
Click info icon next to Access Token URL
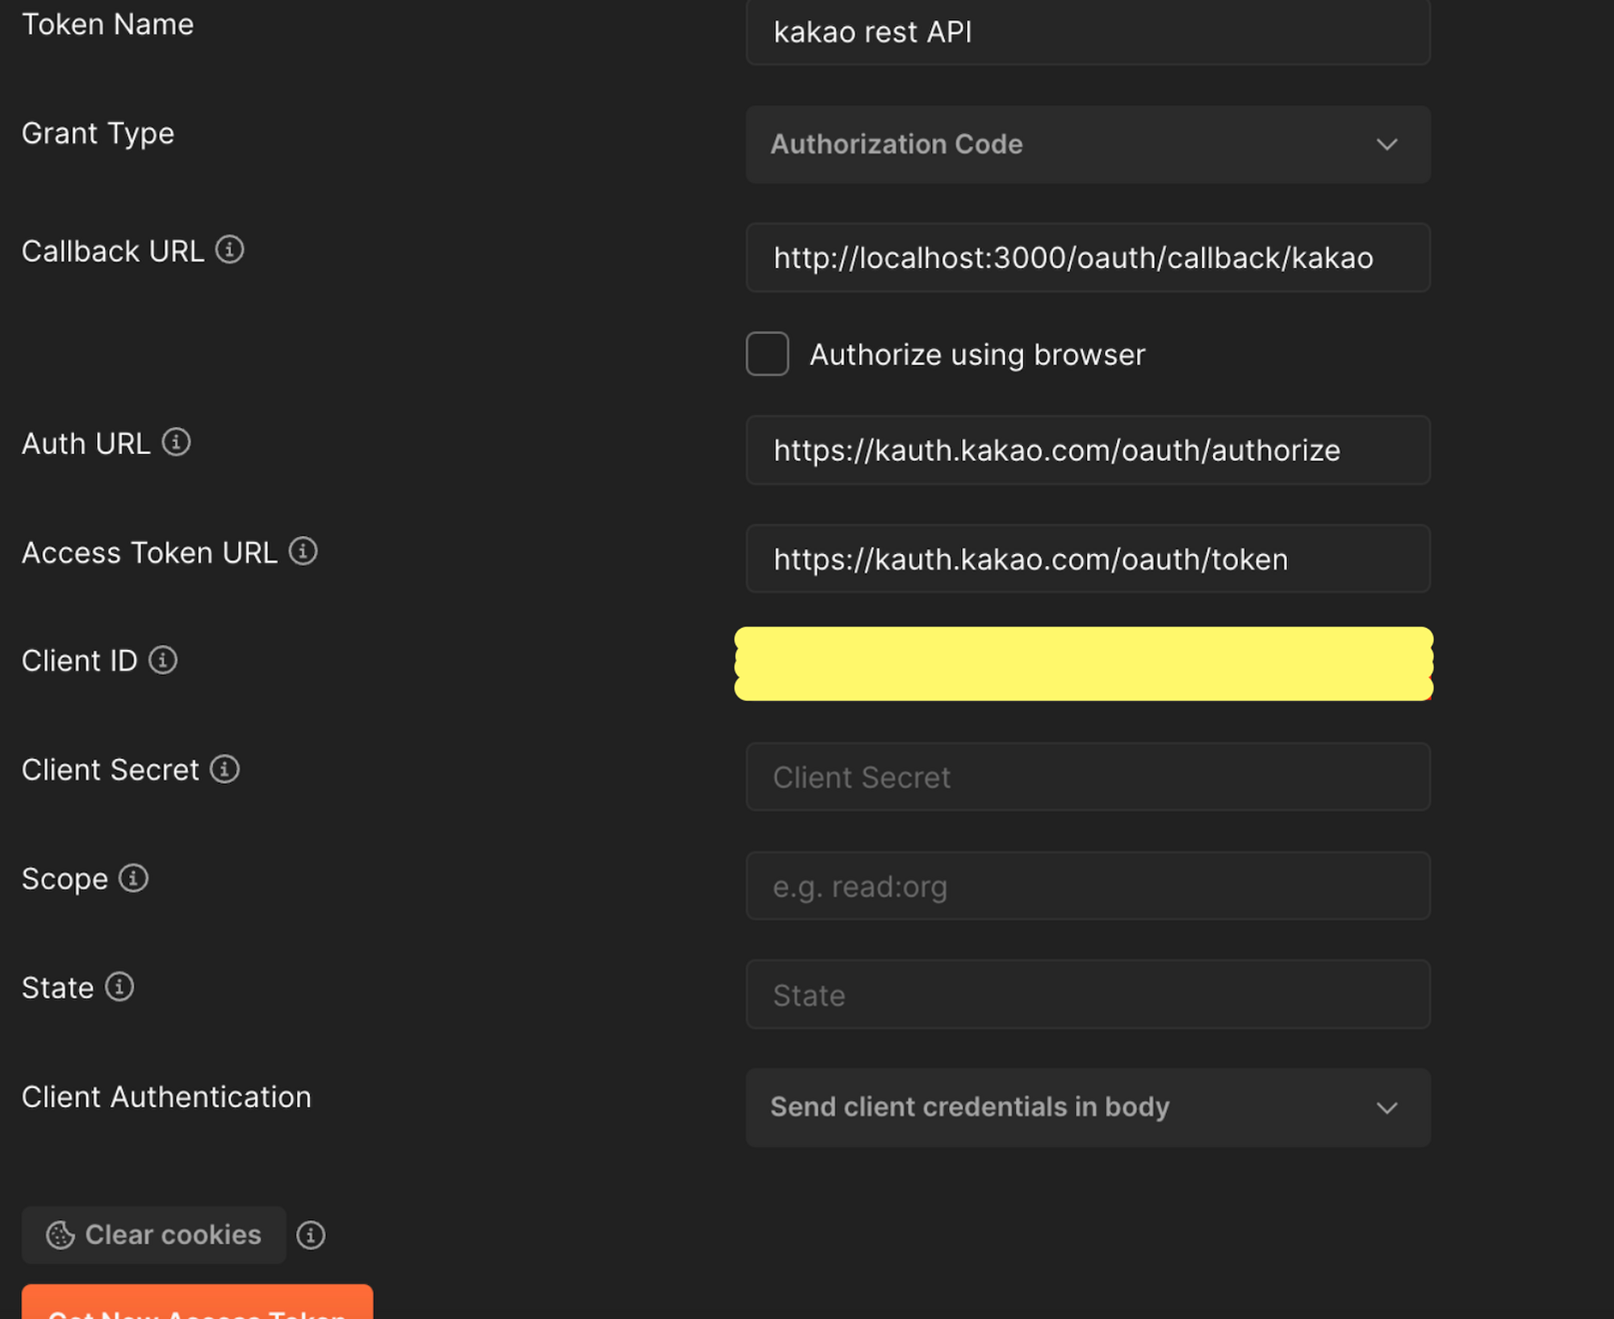click(303, 551)
